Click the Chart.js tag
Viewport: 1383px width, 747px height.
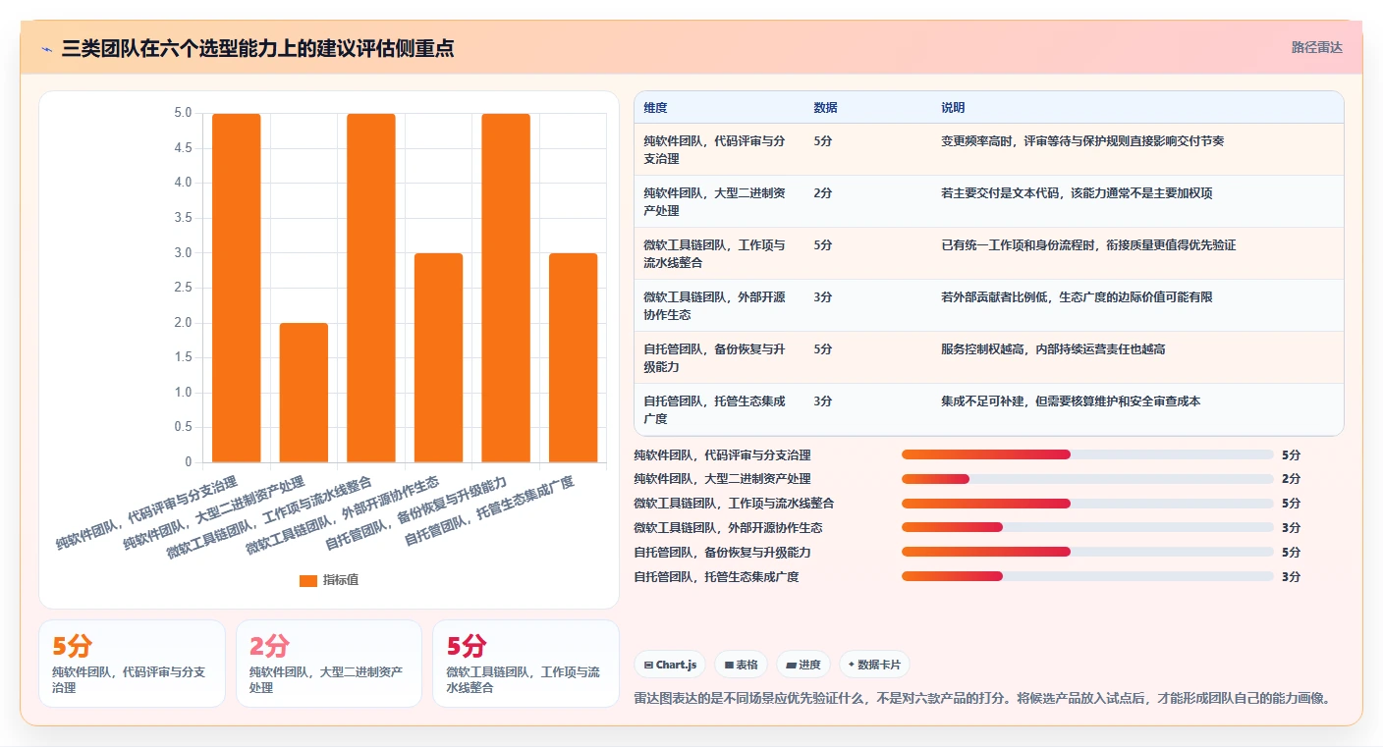[x=669, y=665]
